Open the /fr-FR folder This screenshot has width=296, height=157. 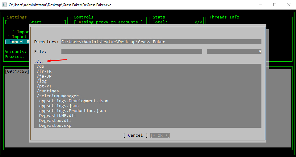pyautogui.click(x=44, y=71)
